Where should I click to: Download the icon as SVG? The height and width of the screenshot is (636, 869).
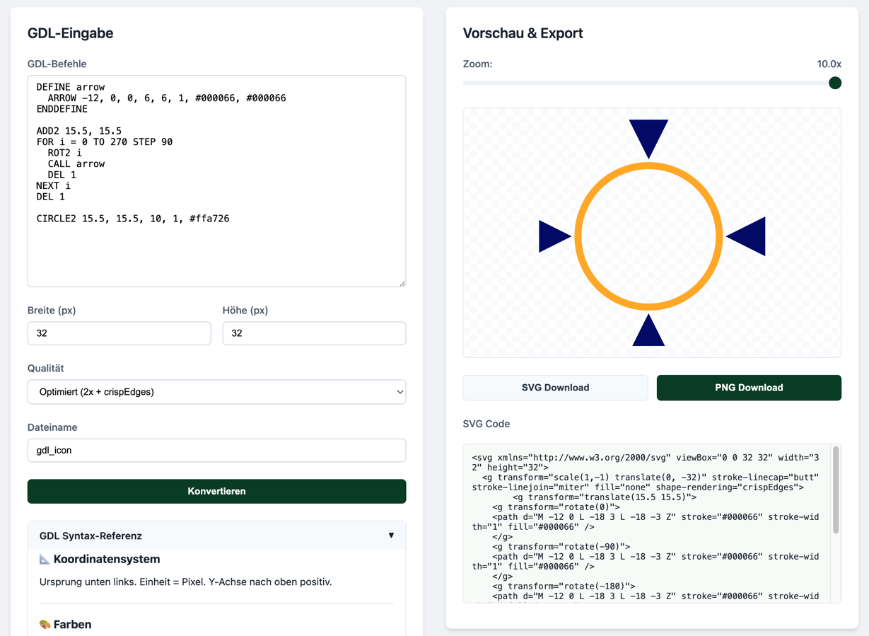click(555, 388)
